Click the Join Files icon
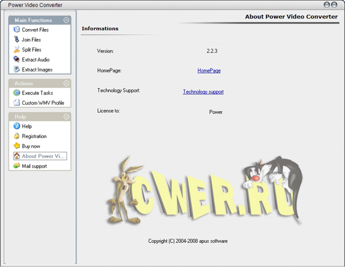This screenshot has width=345, height=267. [17, 39]
